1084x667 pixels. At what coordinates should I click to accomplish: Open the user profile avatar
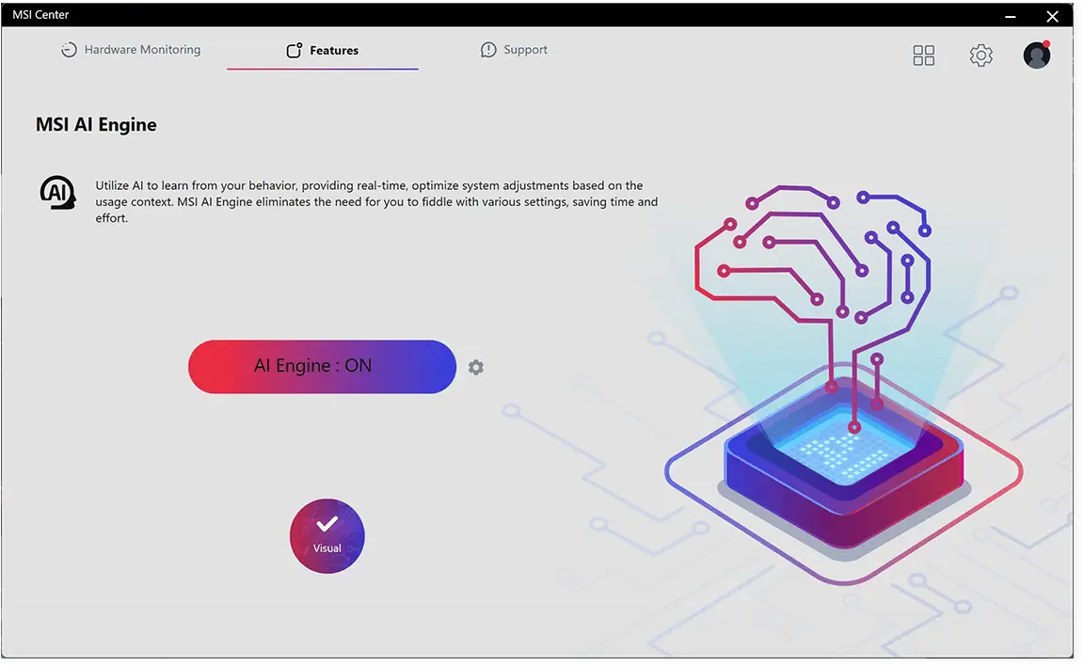click(1037, 55)
